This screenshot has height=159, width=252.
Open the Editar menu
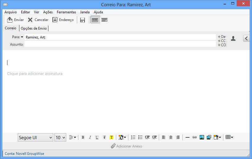(25, 12)
